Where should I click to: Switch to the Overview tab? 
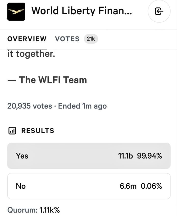(x=27, y=39)
